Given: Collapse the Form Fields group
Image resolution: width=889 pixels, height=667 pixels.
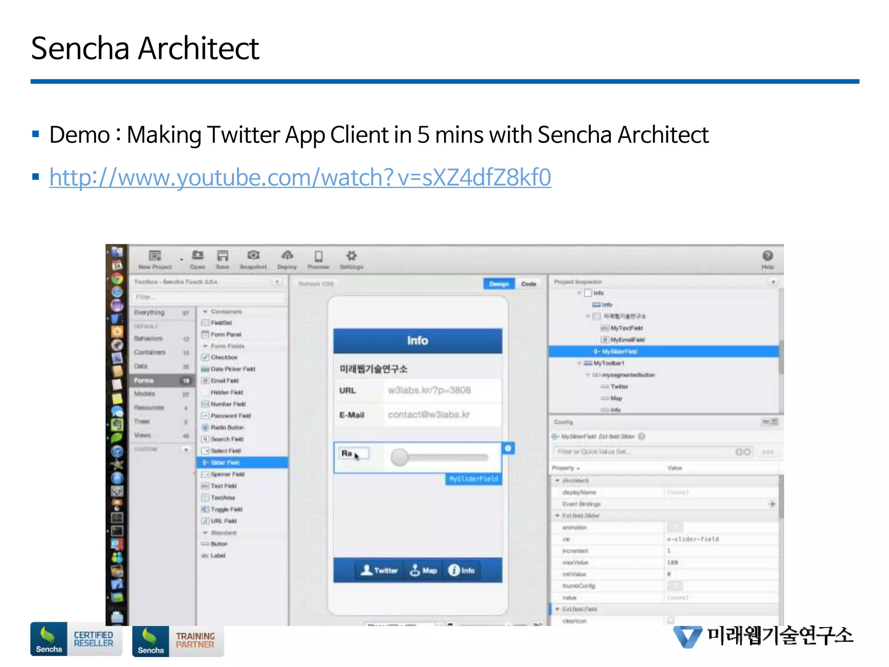Looking at the screenshot, I should click(x=205, y=346).
